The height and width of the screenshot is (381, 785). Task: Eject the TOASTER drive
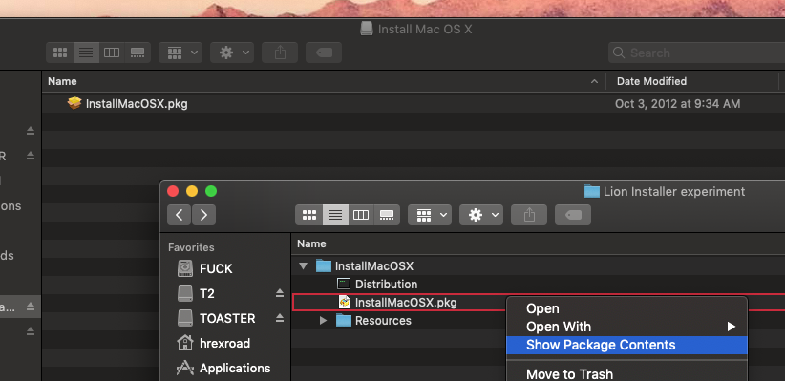[280, 318]
